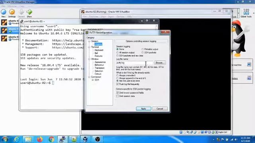Select All session output radio
Image resolution: width=255 pixels, height=143 pixels.
[x=118, y=52]
